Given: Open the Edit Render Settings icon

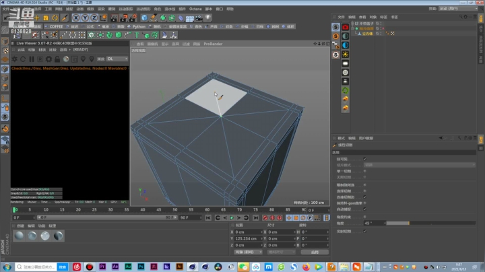Looking at the screenshot, I should 133,18.
